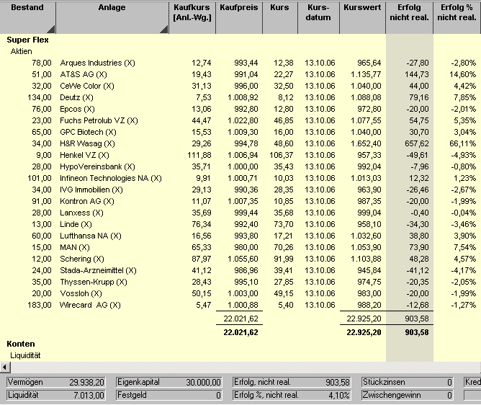The image size is (481, 405).
Task: Click H&R Wasag profit value 657,62
Action: [417, 143]
